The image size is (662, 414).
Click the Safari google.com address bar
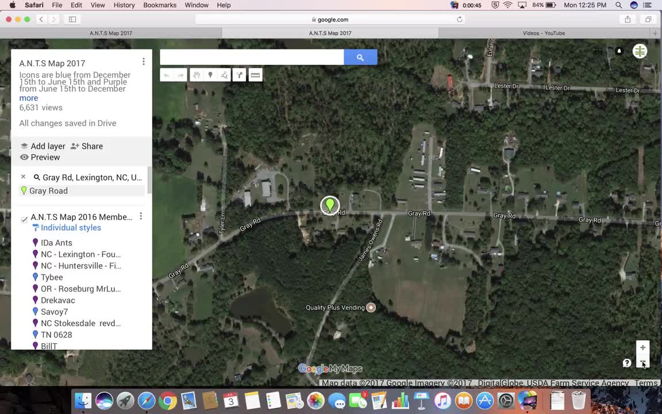click(x=330, y=20)
